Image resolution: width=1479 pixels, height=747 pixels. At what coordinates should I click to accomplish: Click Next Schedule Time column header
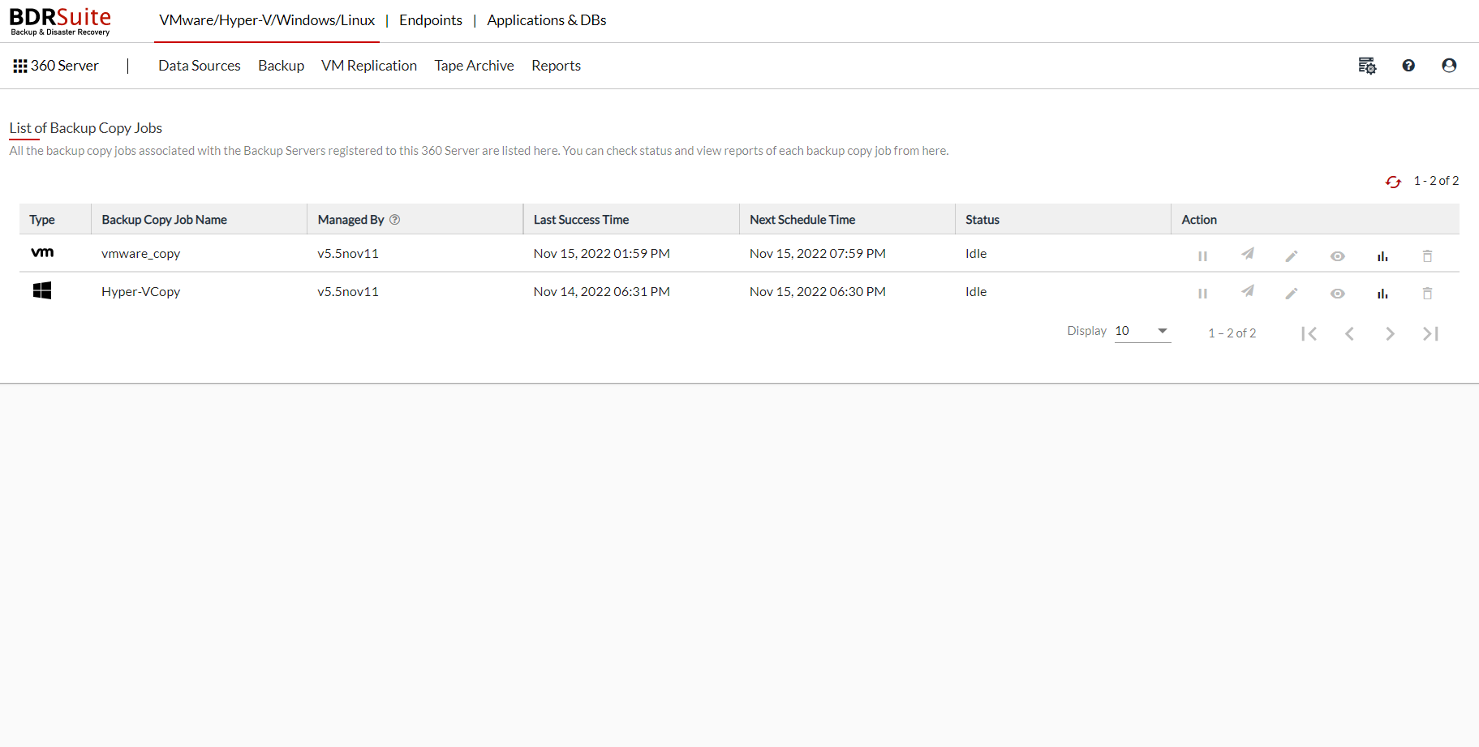(802, 220)
